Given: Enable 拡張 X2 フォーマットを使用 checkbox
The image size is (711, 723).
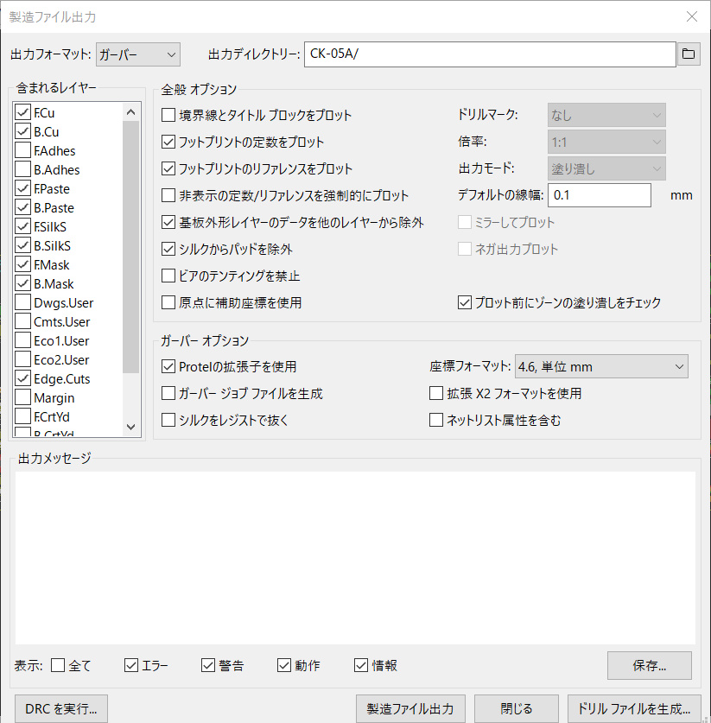Looking at the screenshot, I should coord(436,393).
